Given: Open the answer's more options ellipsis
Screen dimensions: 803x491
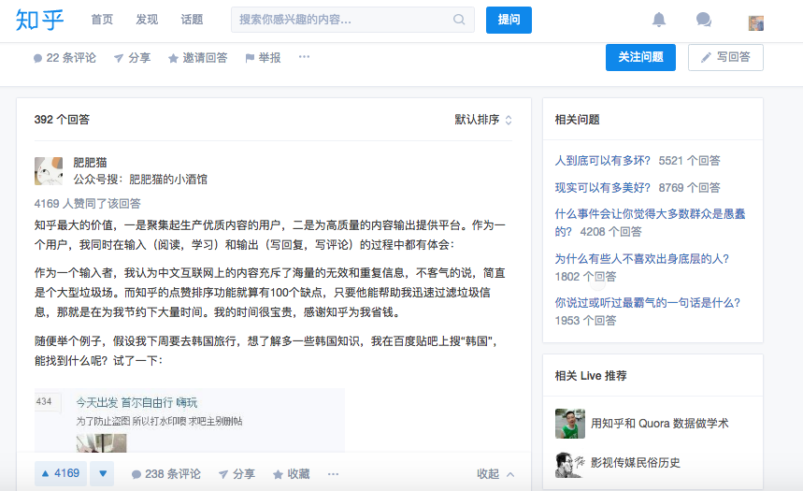Looking at the screenshot, I should [333, 474].
